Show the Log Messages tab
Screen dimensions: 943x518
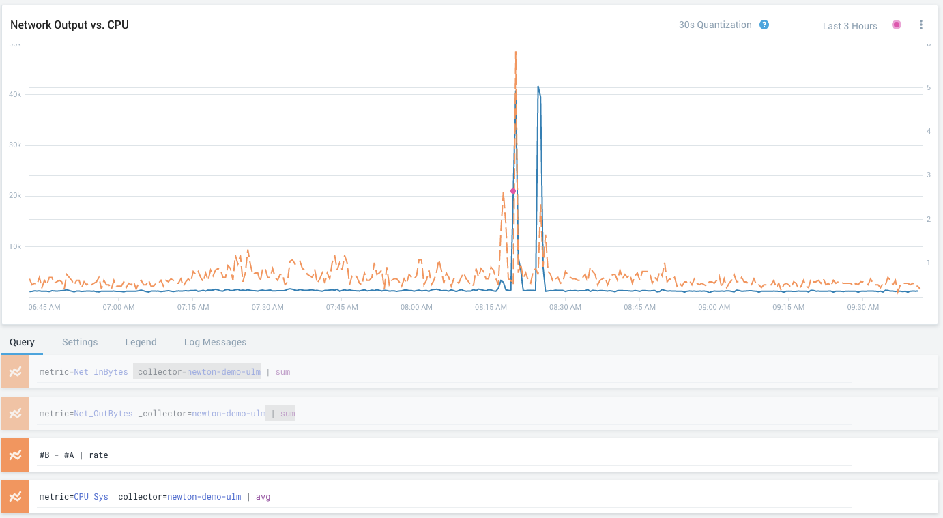[215, 342]
